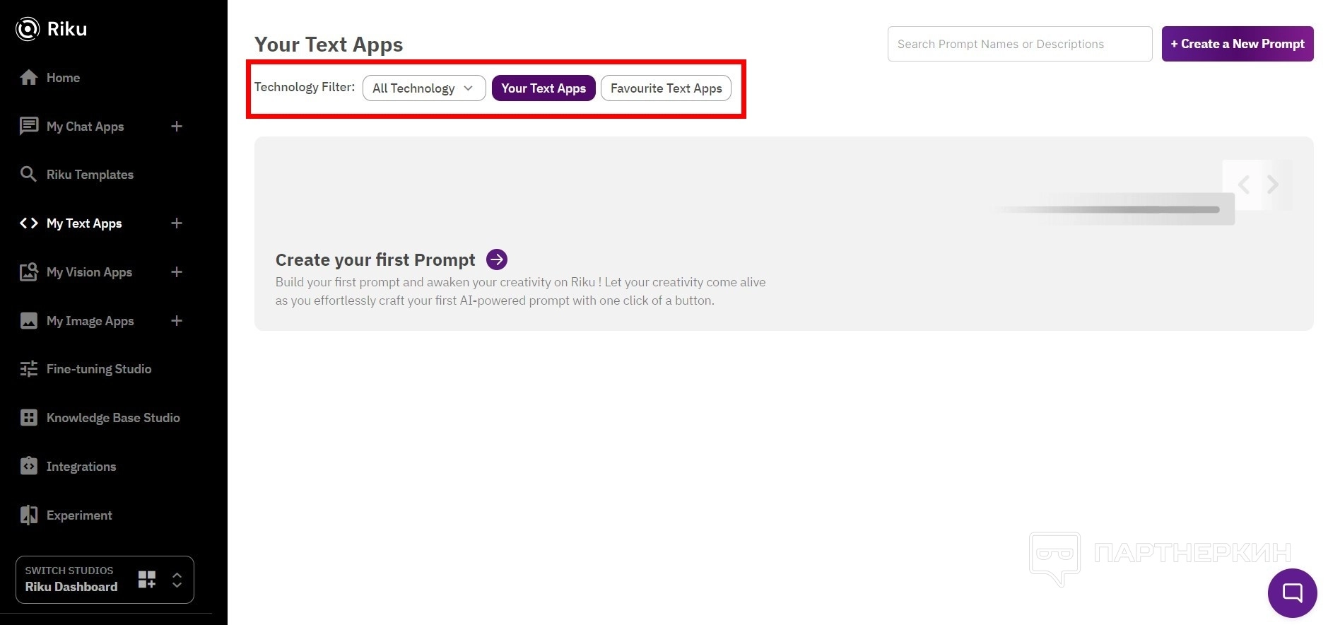Go to Home in the sidebar
This screenshot has width=1328, height=625.
click(63, 78)
